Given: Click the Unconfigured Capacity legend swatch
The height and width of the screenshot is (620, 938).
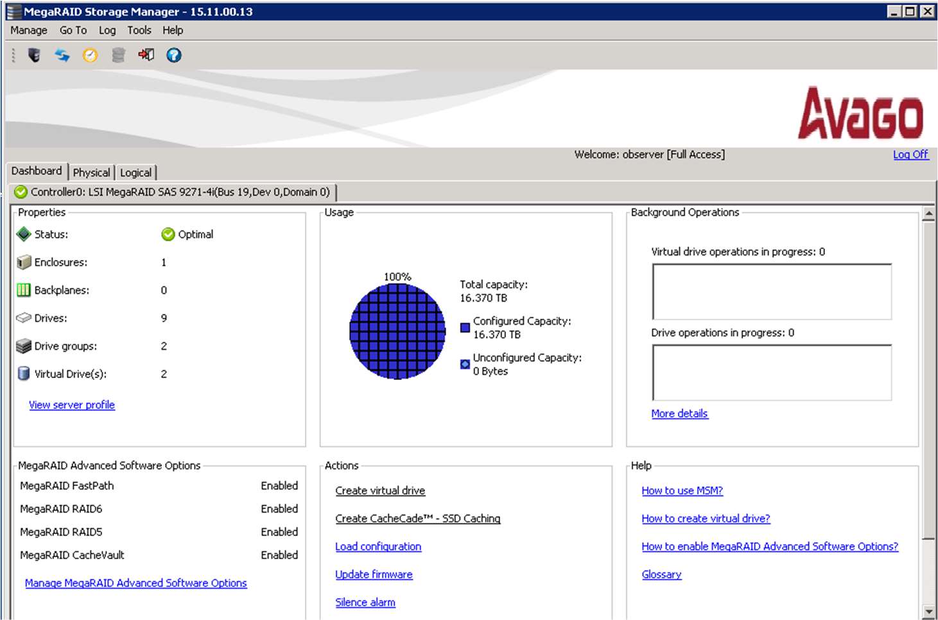Looking at the screenshot, I should tap(465, 365).
